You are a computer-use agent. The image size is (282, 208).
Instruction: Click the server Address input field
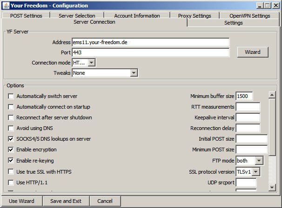[x=150, y=42]
